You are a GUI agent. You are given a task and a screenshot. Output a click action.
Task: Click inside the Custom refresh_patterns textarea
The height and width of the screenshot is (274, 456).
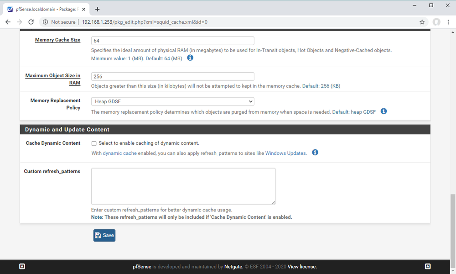coord(182,186)
